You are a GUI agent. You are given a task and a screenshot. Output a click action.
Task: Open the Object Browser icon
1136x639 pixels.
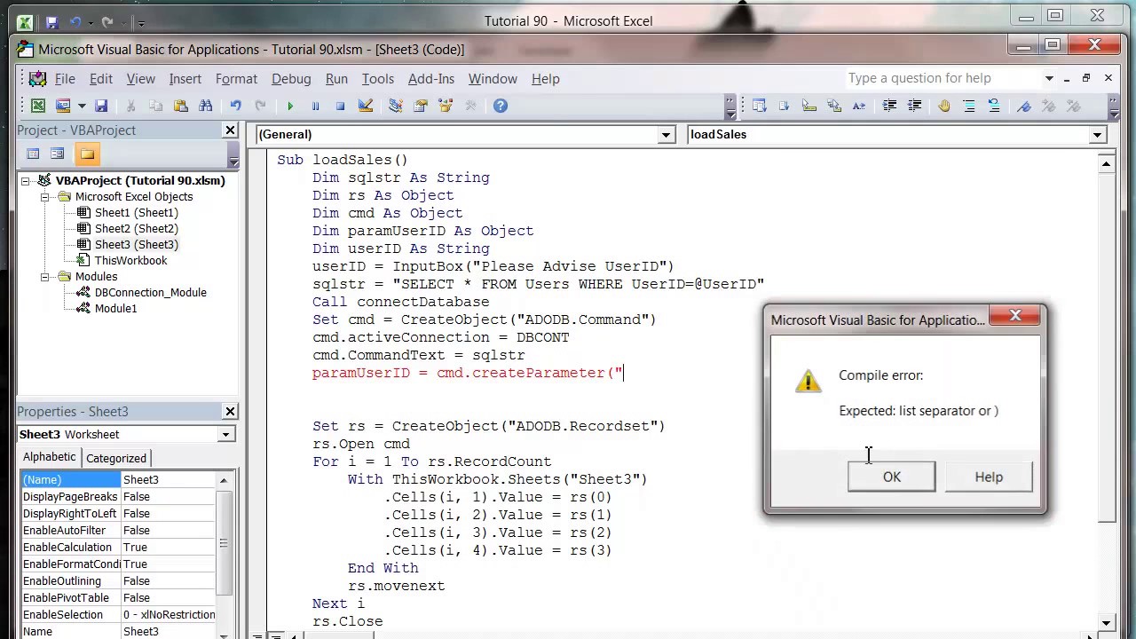tap(446, 106)
